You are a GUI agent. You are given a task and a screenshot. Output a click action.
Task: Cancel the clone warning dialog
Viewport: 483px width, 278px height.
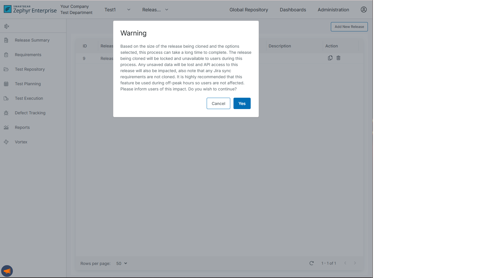218,104
